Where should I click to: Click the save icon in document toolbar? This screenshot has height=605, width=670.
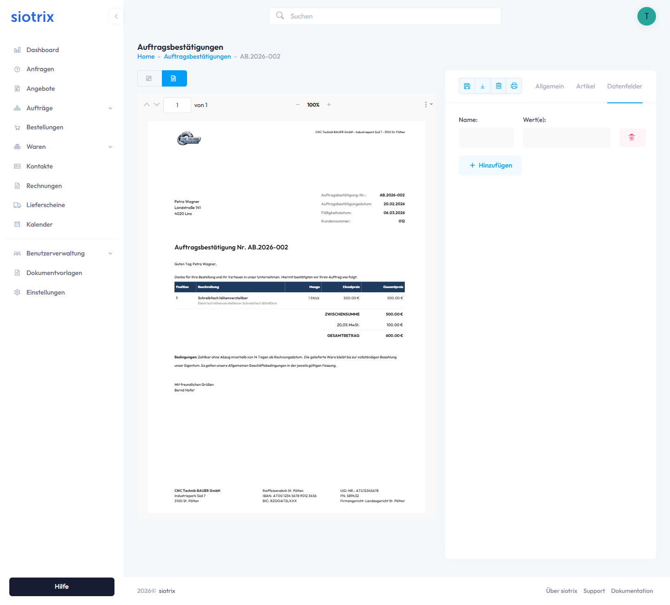click(467, 86)
